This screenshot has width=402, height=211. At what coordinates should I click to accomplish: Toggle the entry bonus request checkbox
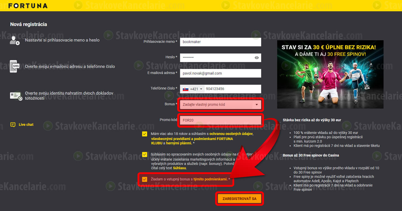point(145,179)
